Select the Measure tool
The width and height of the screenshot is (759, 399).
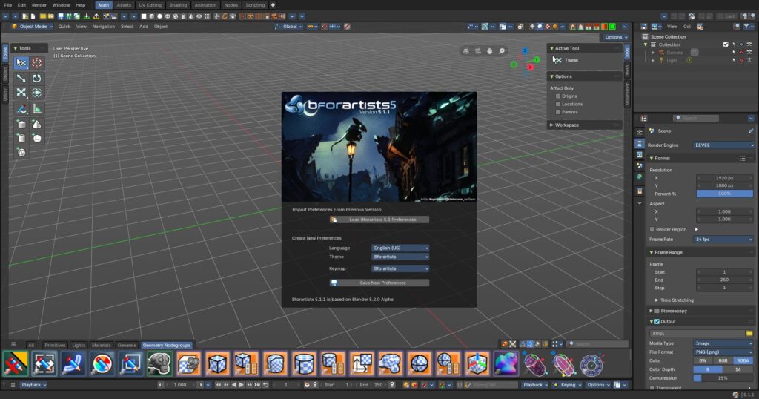pyautogui.click(x=37, y=109)
